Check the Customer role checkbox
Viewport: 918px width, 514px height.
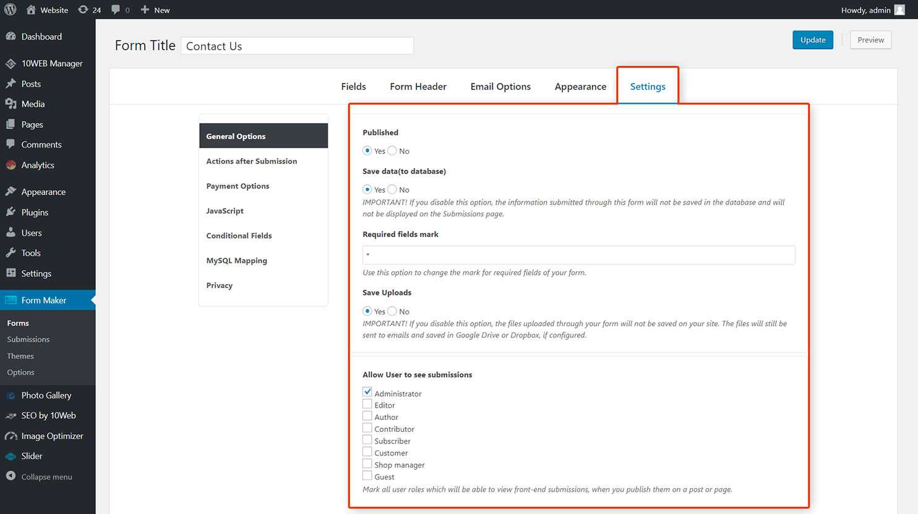(x=367, y=452)
